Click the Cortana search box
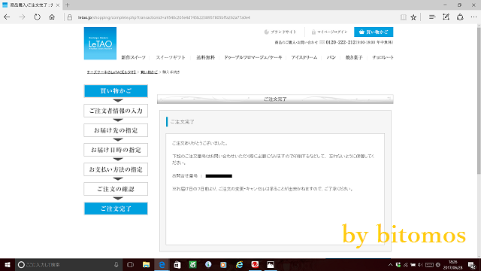 click(69, 264)
